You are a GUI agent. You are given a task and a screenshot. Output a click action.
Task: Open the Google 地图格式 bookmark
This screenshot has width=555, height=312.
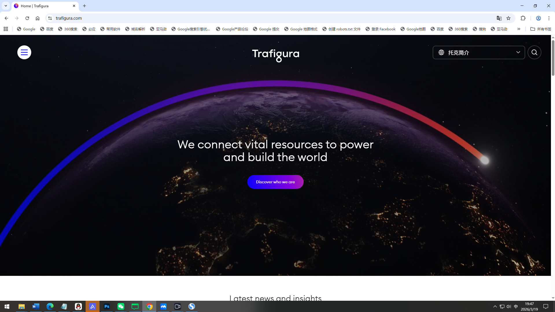tap(301, 29)
